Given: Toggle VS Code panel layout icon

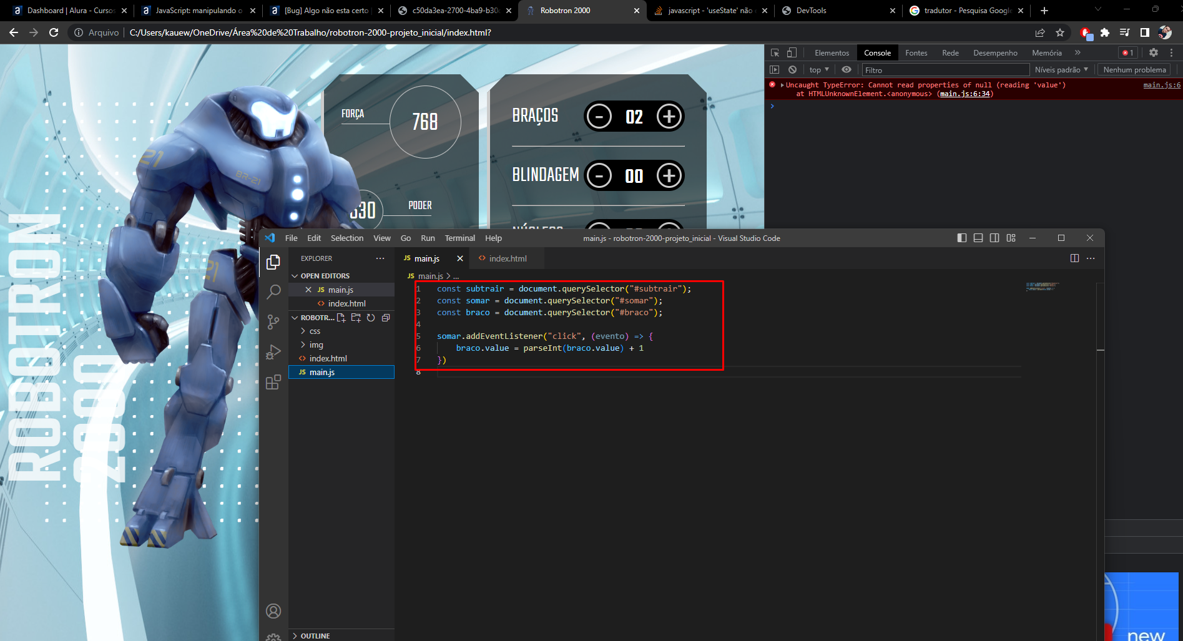Looking at the screenshot, I should (978, 238).
